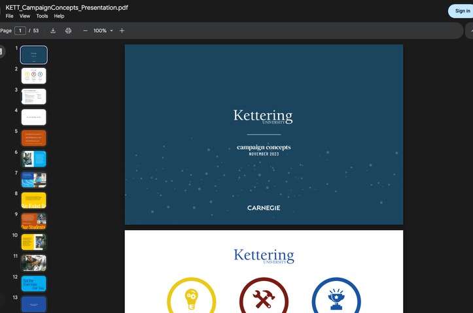Click the CARNEGIE logo text on slide 1
Screen dimensions: 473x313
(264, 208)
